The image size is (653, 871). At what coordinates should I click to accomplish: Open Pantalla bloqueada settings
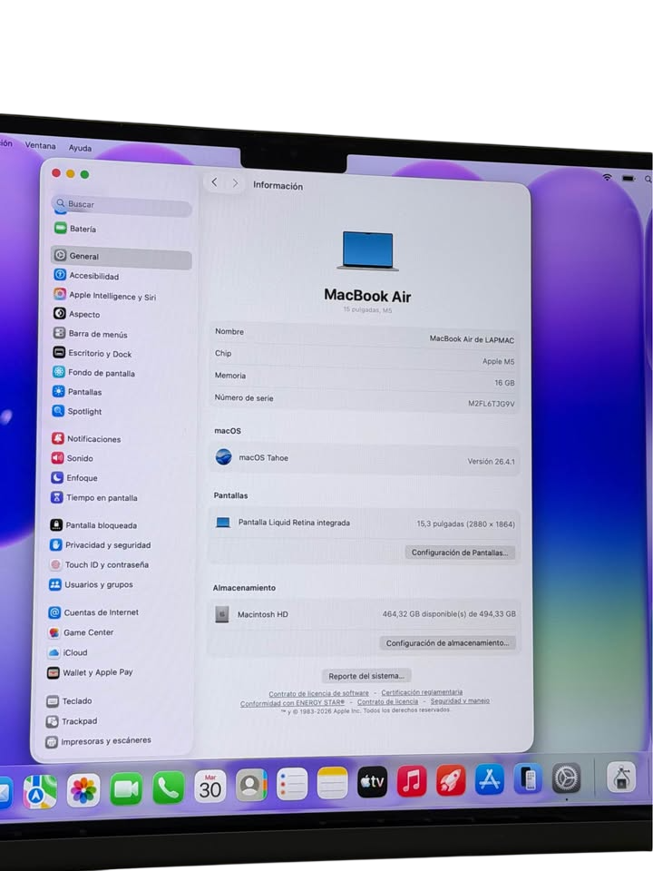93,525
